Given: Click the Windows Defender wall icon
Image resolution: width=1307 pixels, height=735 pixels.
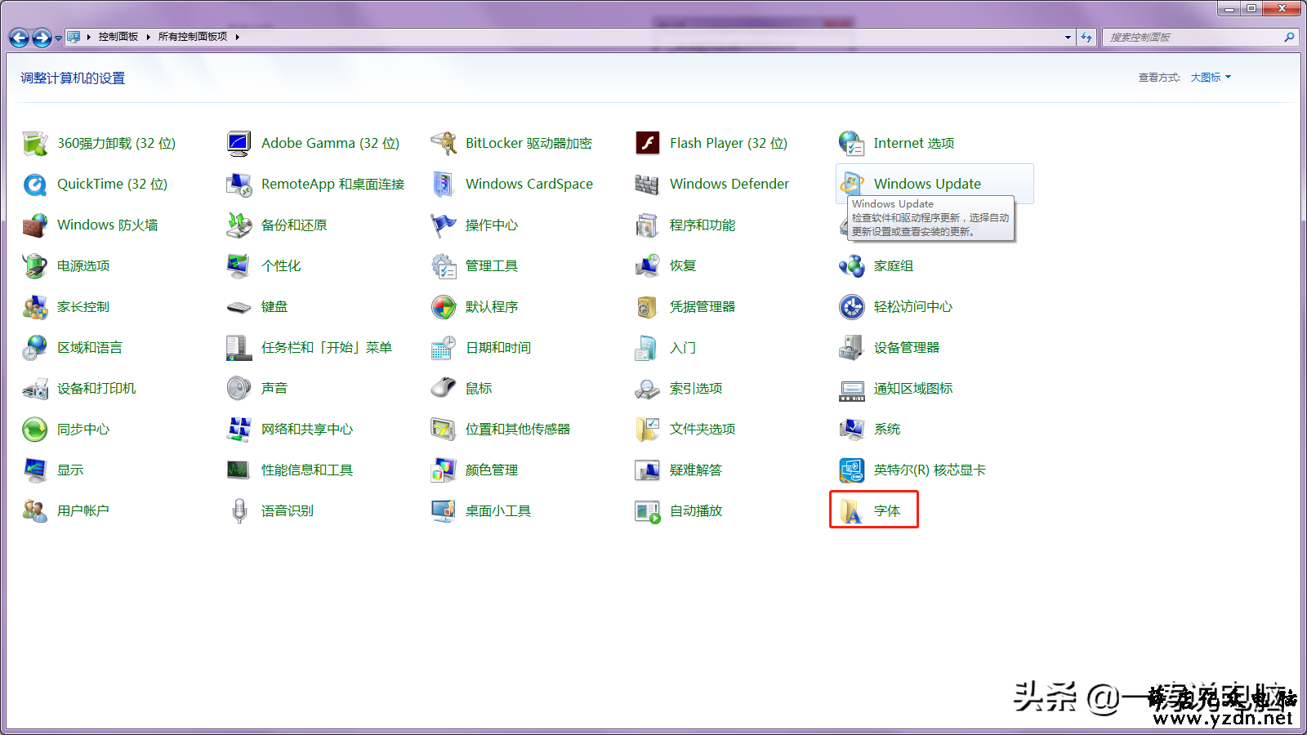Looking at the screenshot, I should pyautogui.click(x=648, y=184).
